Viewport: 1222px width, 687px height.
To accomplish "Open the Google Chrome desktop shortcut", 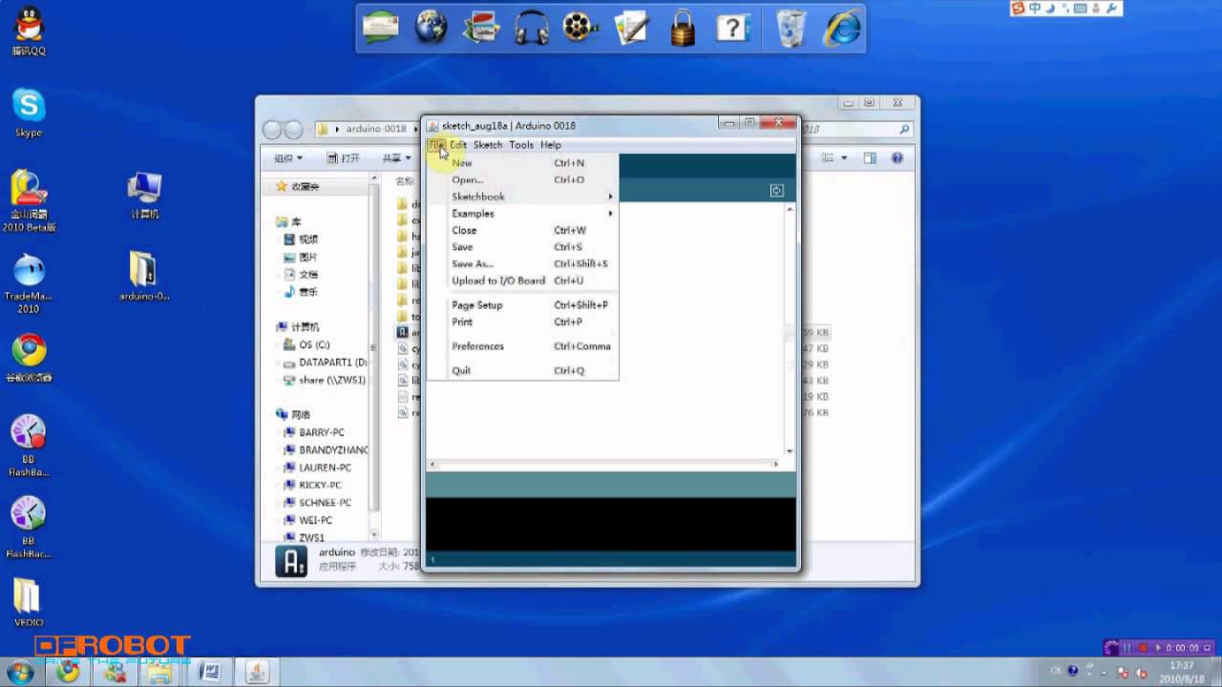I will (29, 351).
